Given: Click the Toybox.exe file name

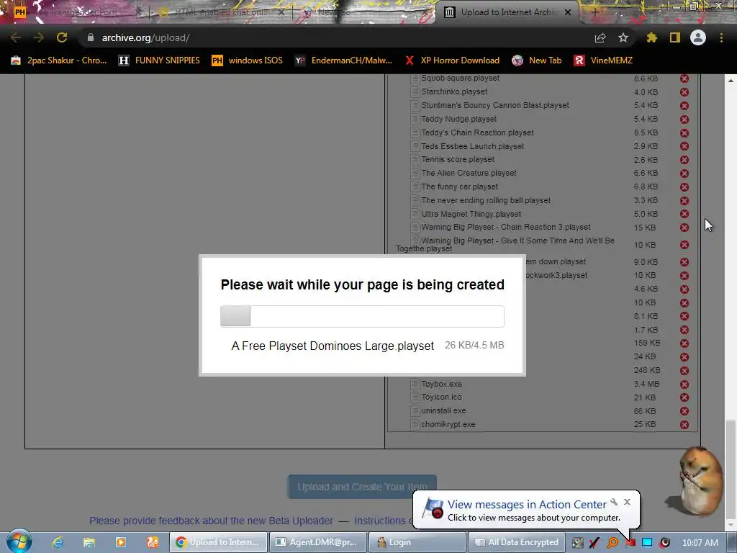Looking at the screenshot, I should pyautogui.click(x=441, y=384).
